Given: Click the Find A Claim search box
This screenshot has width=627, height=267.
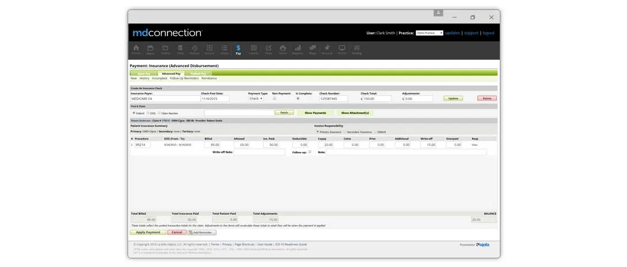Looking at the screenshot, I should click(239, 113).
